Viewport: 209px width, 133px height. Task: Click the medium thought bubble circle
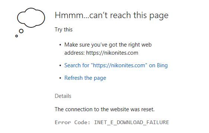click(21, 31)
